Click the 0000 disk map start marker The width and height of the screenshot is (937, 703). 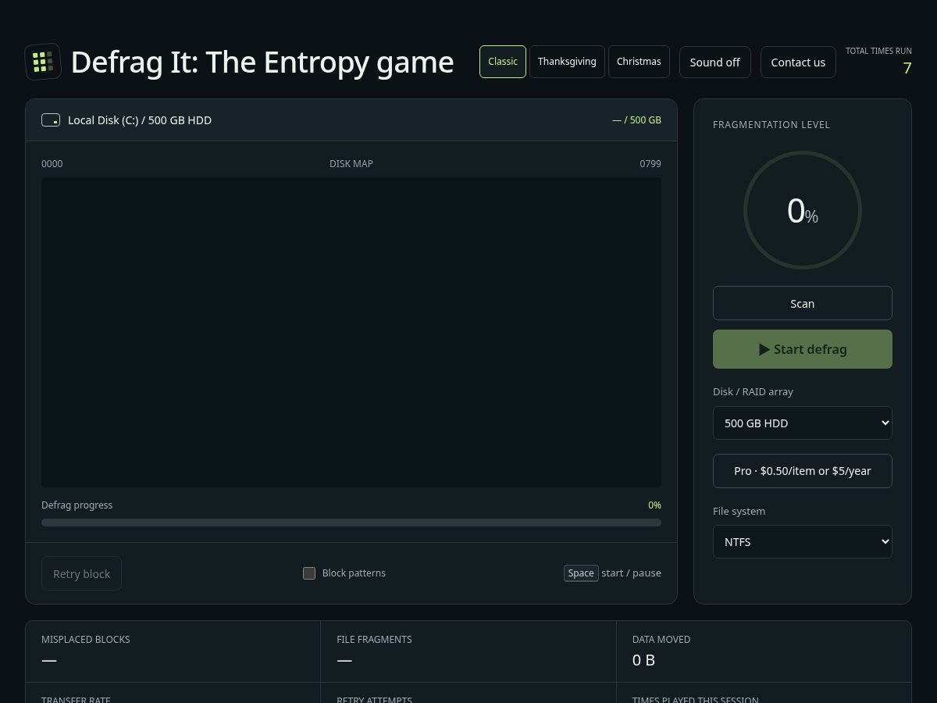point(52,164)
